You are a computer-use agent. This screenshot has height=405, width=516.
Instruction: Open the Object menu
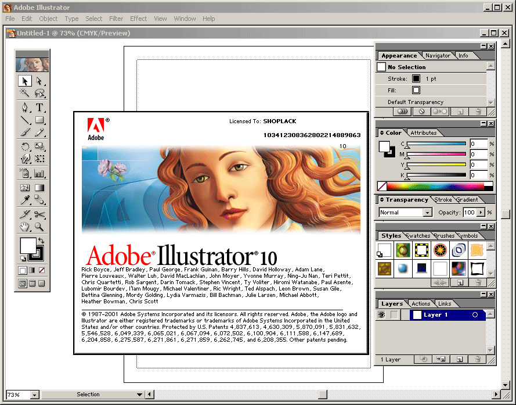coord(48,19)
